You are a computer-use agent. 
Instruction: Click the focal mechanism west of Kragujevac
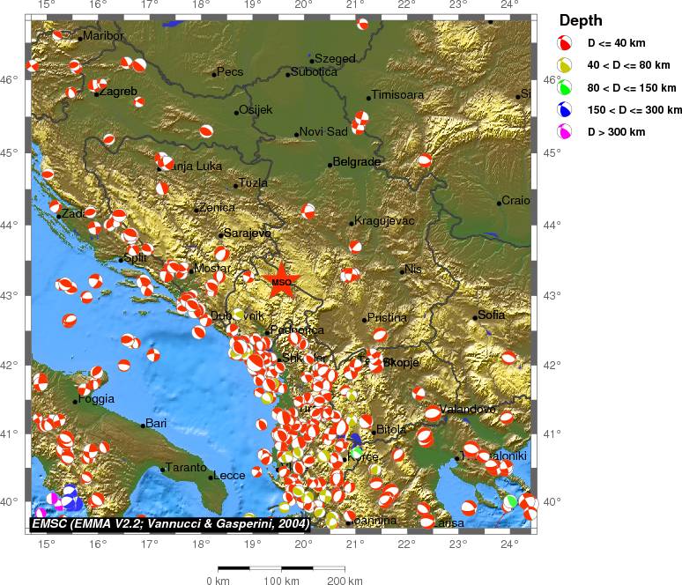tap(308, 211)
